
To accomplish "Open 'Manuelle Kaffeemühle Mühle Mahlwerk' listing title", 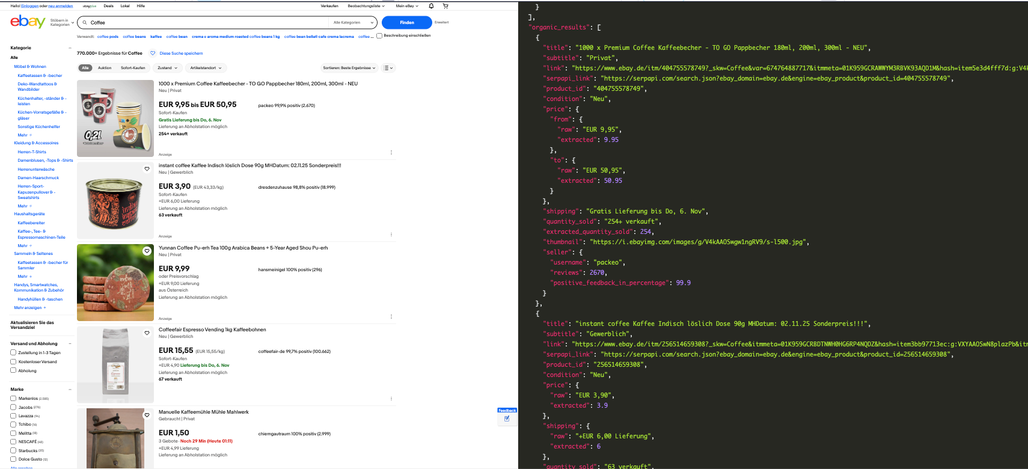I will [204, 412].
